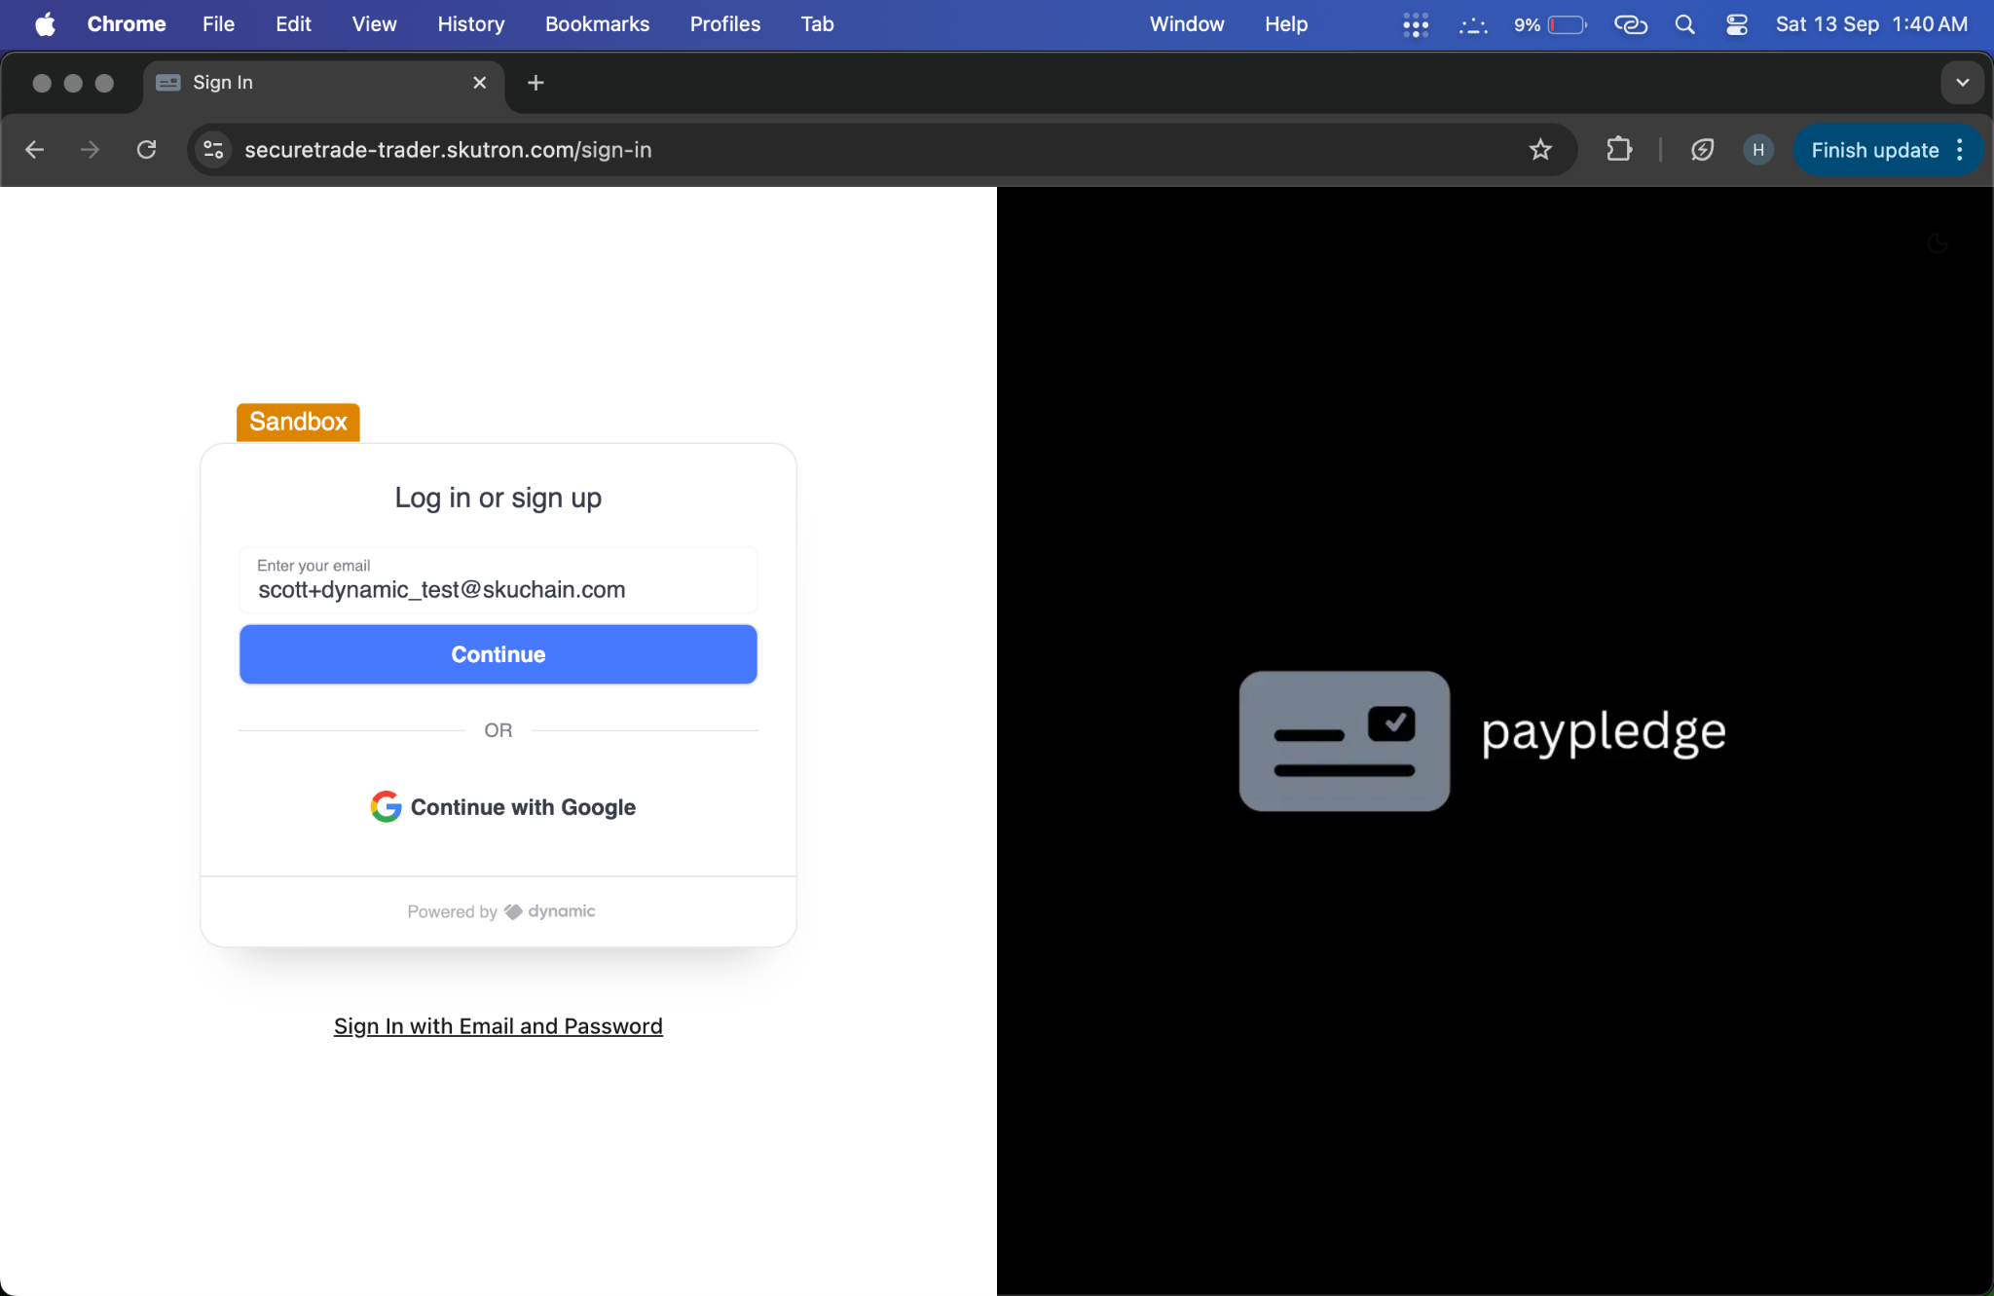The image size is (1994, 1296).
Task: Go back to previous page
Action: tap(35, 150)
